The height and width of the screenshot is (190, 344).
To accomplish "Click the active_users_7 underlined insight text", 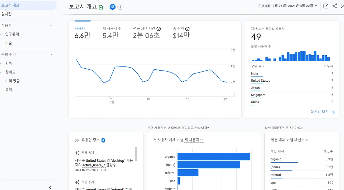I will click(x=94, y=165).
